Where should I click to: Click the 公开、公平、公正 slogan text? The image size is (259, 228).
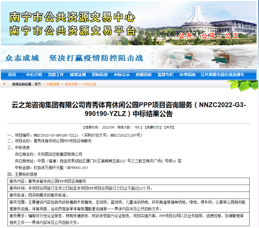tap(209, 36)
